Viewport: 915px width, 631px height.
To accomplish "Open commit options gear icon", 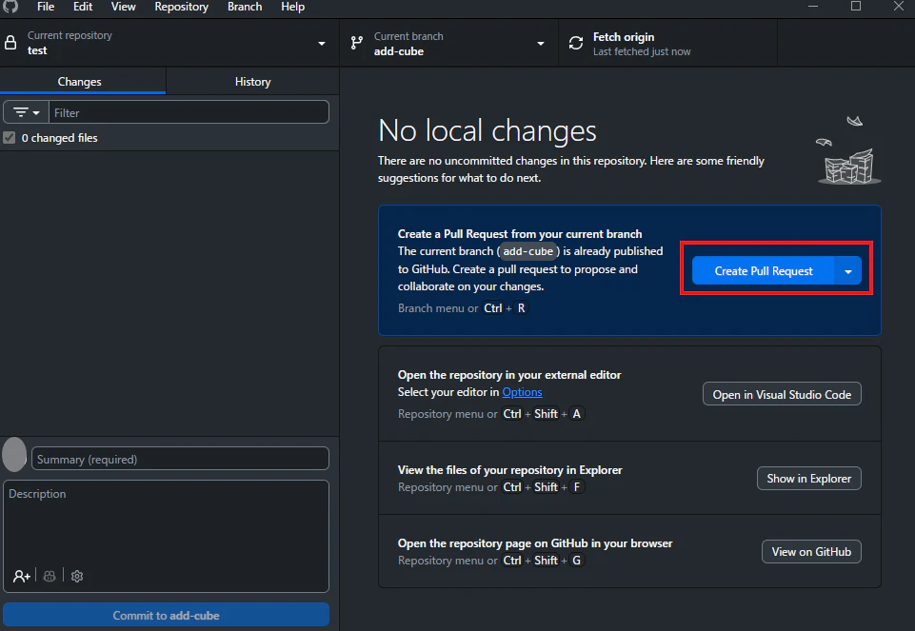I will (x=77, y=576).
